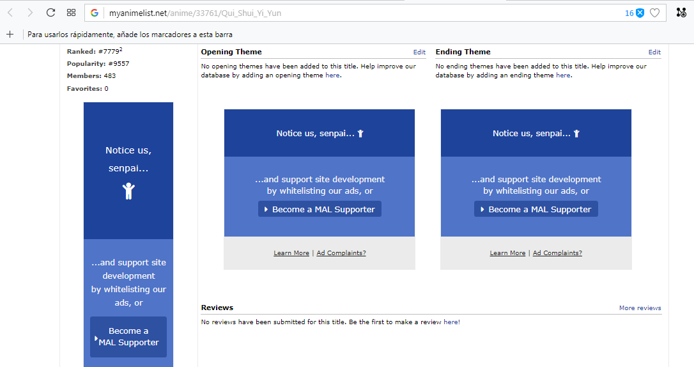Add an ending theme via here link
This screenshot has height=367, width=694.
[x=563, y=75]
